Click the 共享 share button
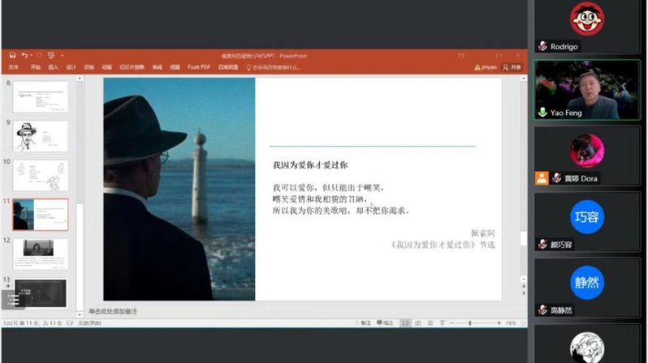This screenshot has height=363, width=648. click(512, 67)
